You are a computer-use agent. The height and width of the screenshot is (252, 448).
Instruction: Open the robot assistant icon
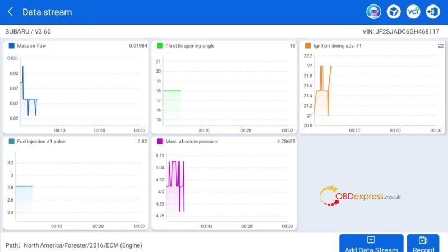tap(374, 12)
